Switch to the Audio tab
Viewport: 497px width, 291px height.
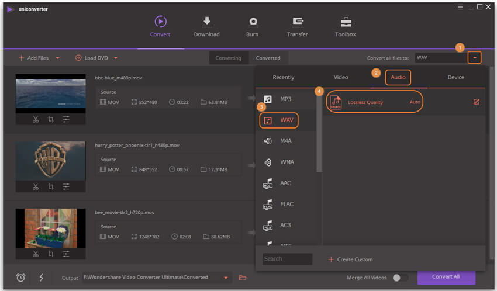pos(398,77)
